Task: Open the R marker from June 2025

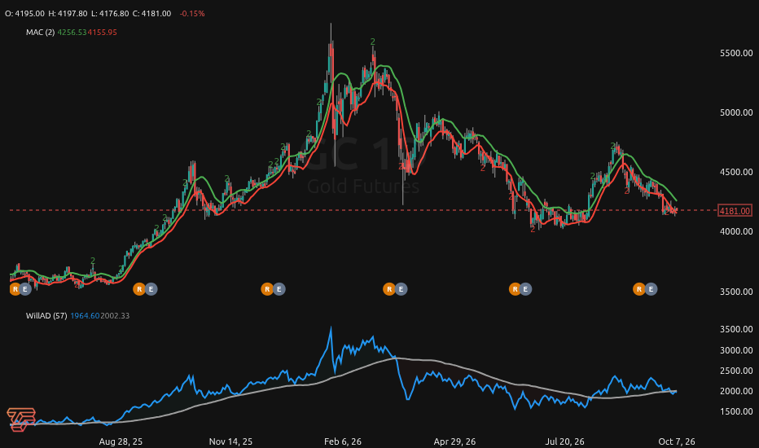Action: 15,289
